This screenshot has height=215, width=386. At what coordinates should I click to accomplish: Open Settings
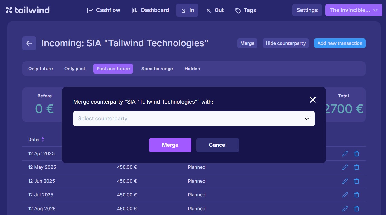pos(307,10)
